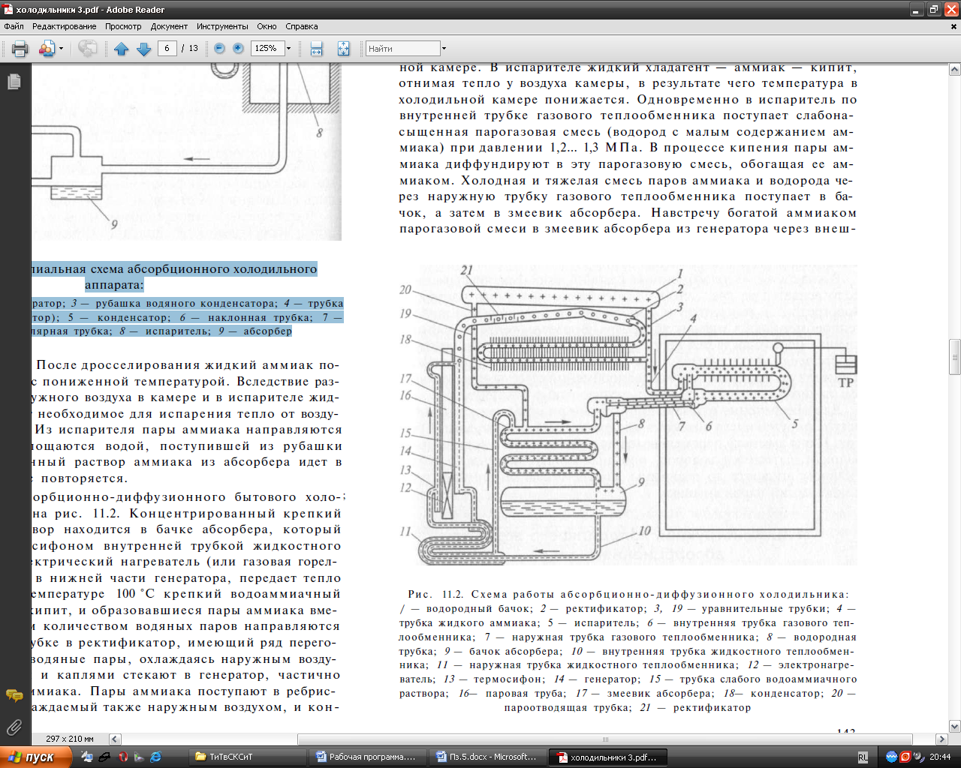Click the Найти search field
Viewport: 961px width, 768px height.
(402, 48)
